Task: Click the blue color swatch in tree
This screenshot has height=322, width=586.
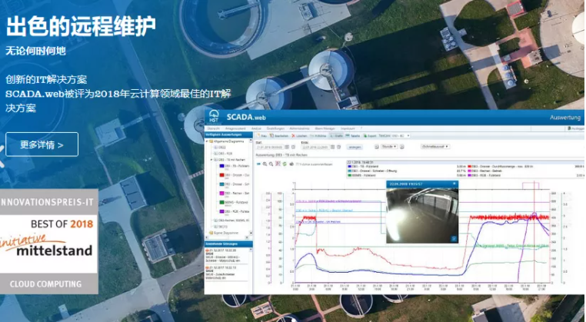Action: [x=221, y=164]
